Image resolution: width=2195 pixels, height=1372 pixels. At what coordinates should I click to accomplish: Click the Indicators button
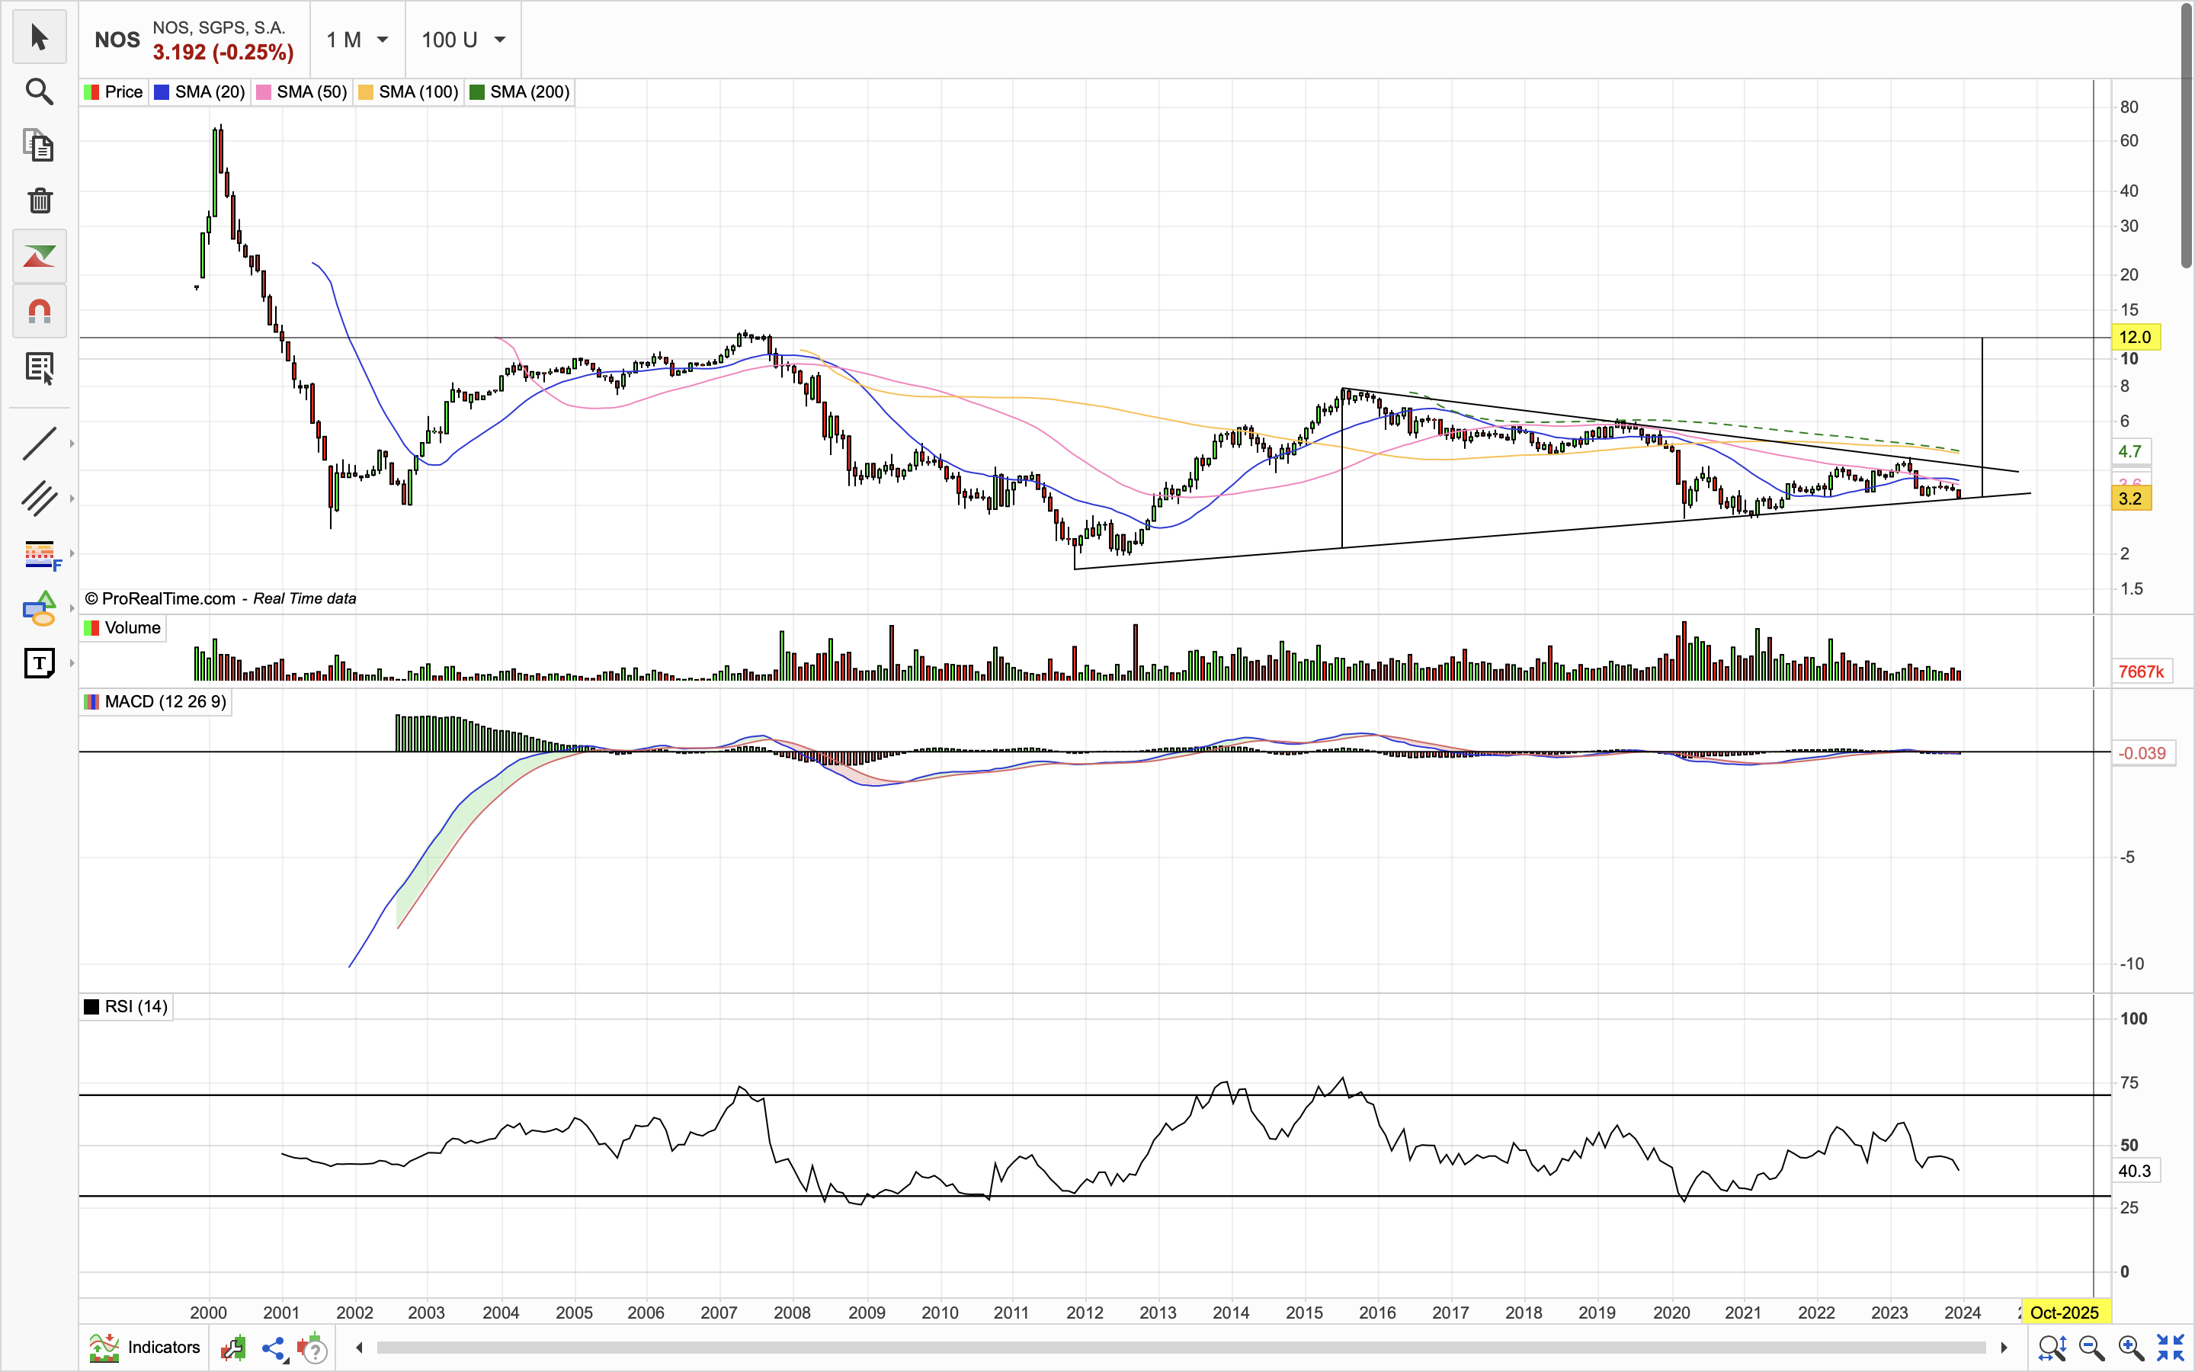point(145,1348)
